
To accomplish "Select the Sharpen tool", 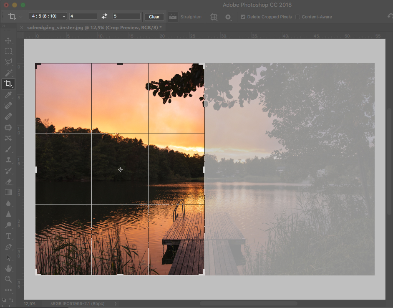I will [x=8, y=214].
